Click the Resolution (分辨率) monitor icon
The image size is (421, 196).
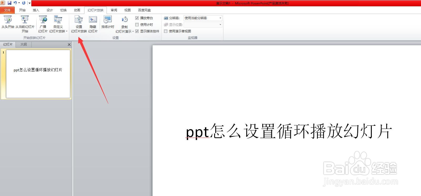point(166,18)
